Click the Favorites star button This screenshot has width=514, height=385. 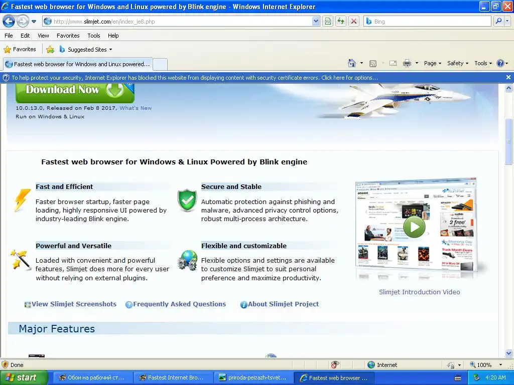[20, 50]
